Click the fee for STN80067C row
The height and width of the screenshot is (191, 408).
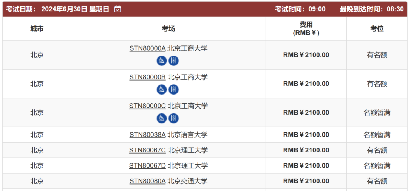coord(306,150)
